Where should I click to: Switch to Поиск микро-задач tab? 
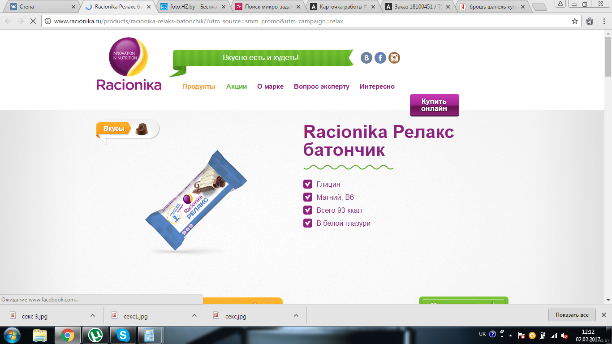click(x=267, y=7)
